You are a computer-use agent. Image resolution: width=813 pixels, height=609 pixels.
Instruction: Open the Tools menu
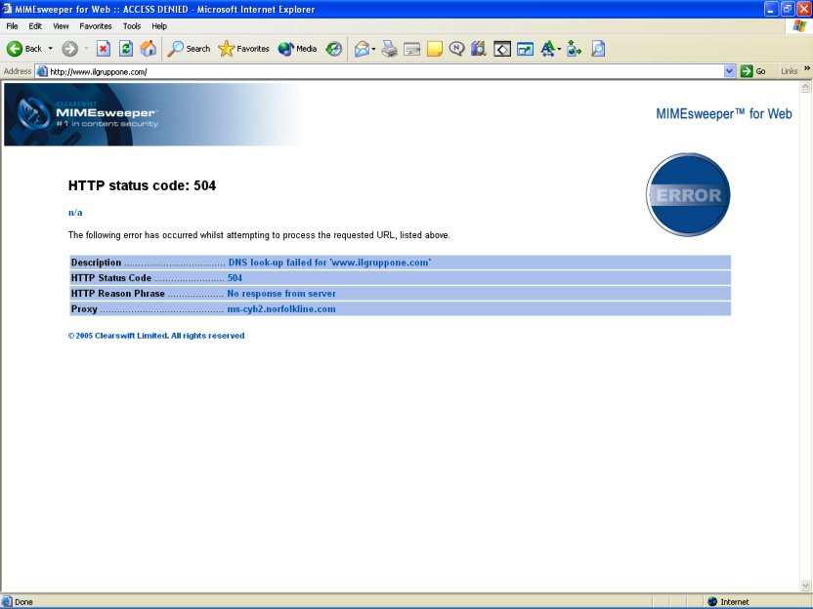132,26
